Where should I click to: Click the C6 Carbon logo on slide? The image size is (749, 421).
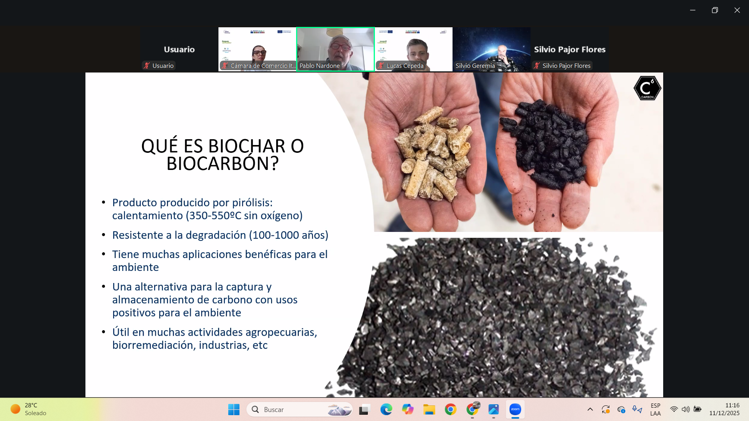[647, 88]
